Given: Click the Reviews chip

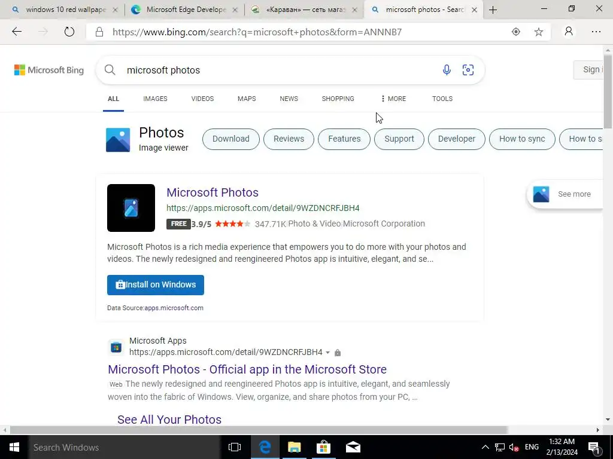Looking at the screenshot, I should (289, 139).
